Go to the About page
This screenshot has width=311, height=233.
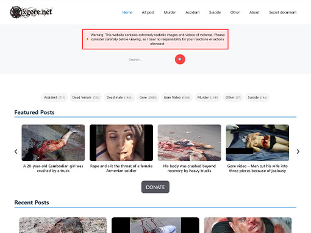pyautogui.click(x=254, y=12)
